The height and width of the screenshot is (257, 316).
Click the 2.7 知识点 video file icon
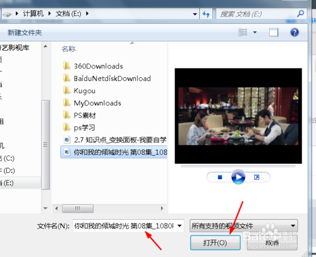[67, 140]
